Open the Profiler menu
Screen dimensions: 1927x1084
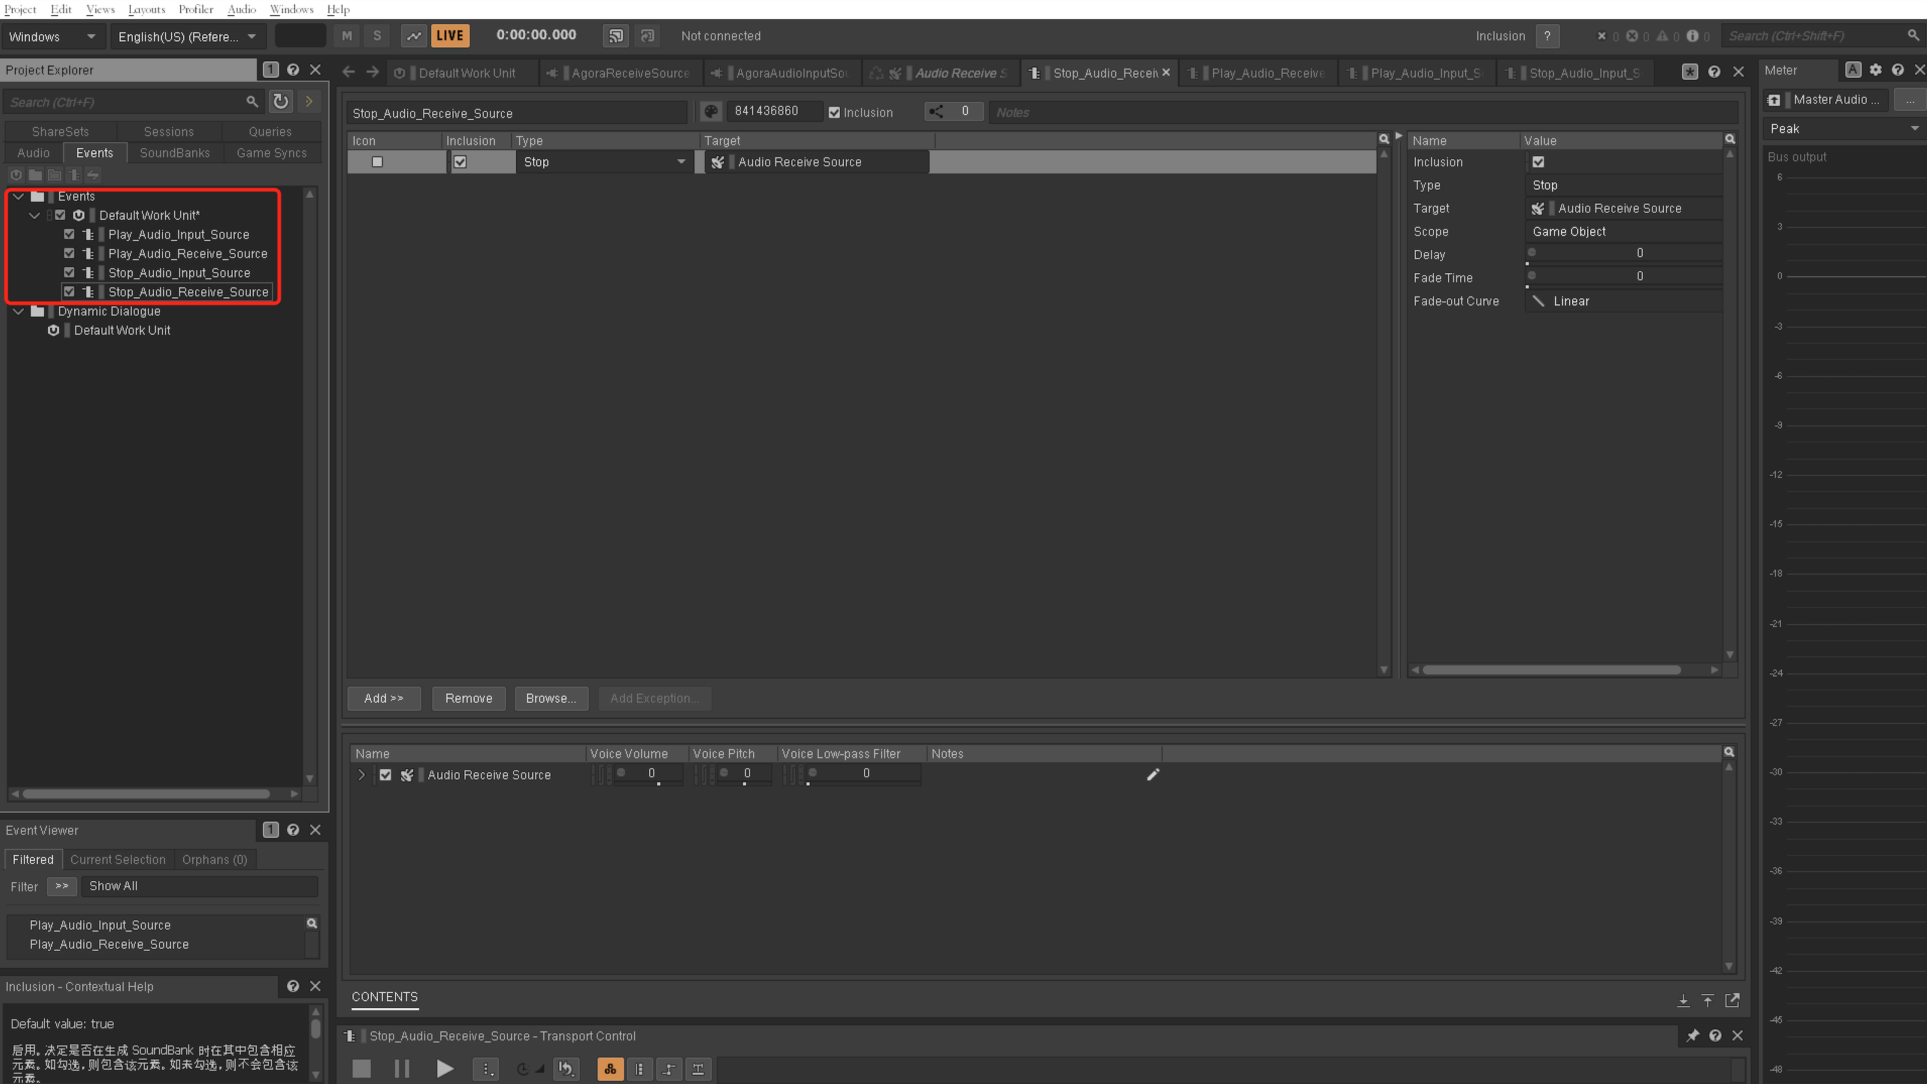196,9
